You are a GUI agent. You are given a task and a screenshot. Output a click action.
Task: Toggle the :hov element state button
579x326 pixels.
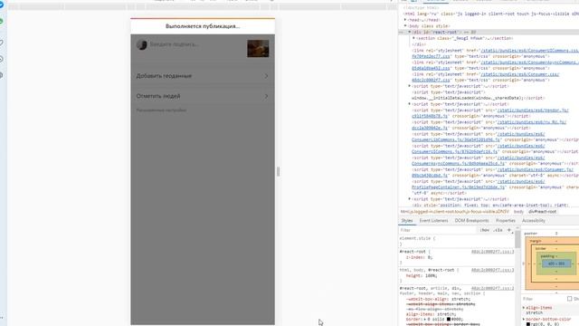(x=485, y=230)
